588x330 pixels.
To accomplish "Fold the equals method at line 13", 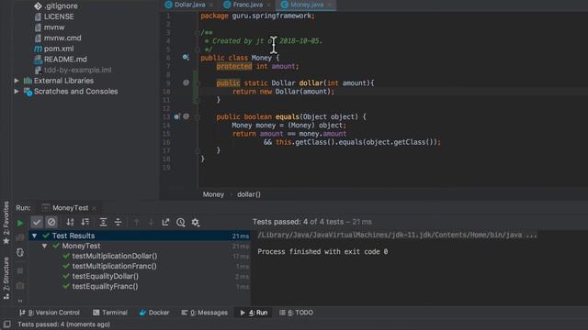I will pyautogui.click(x=198, y=116).
